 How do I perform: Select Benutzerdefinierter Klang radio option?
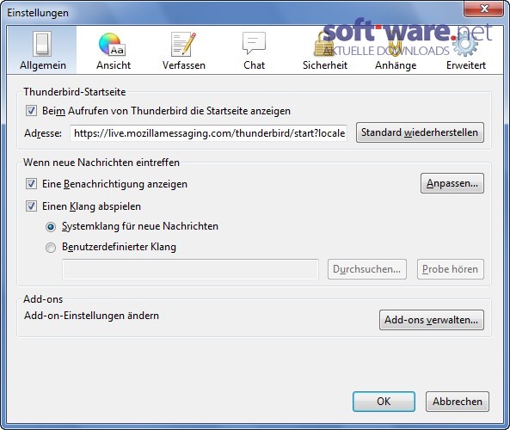(x=51, y=248)
